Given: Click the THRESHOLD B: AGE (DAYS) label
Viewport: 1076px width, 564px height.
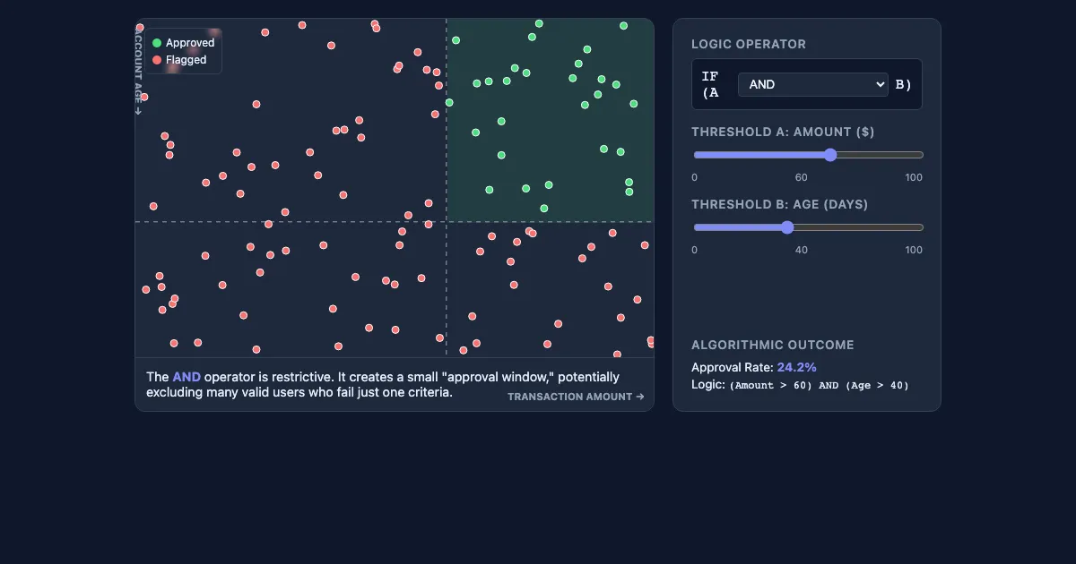Looking at the screenshot, I should (780, 204).
